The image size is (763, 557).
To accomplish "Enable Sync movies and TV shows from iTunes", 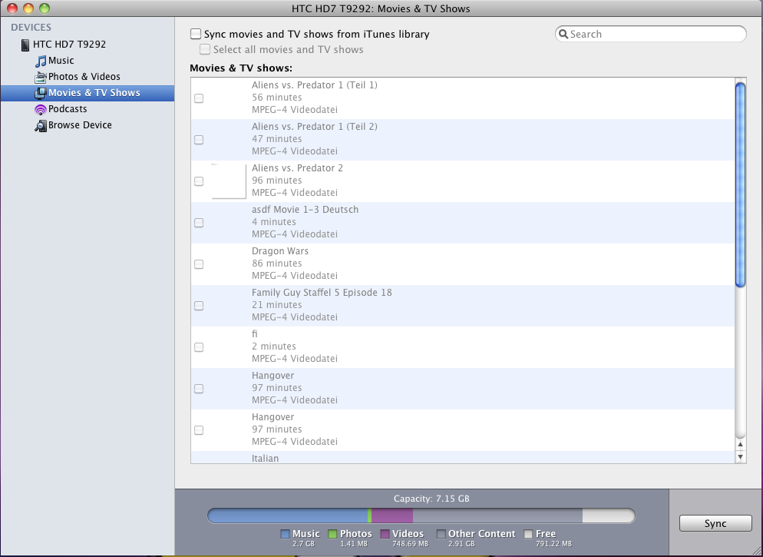I will point(196,34).
